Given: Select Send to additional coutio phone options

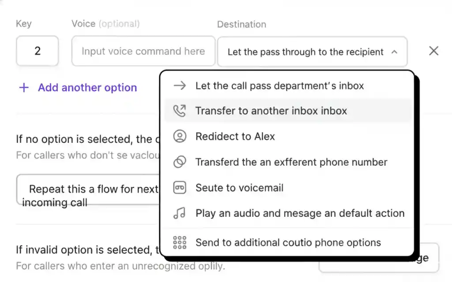Looking at the screenshot, I should click(288, 243).
